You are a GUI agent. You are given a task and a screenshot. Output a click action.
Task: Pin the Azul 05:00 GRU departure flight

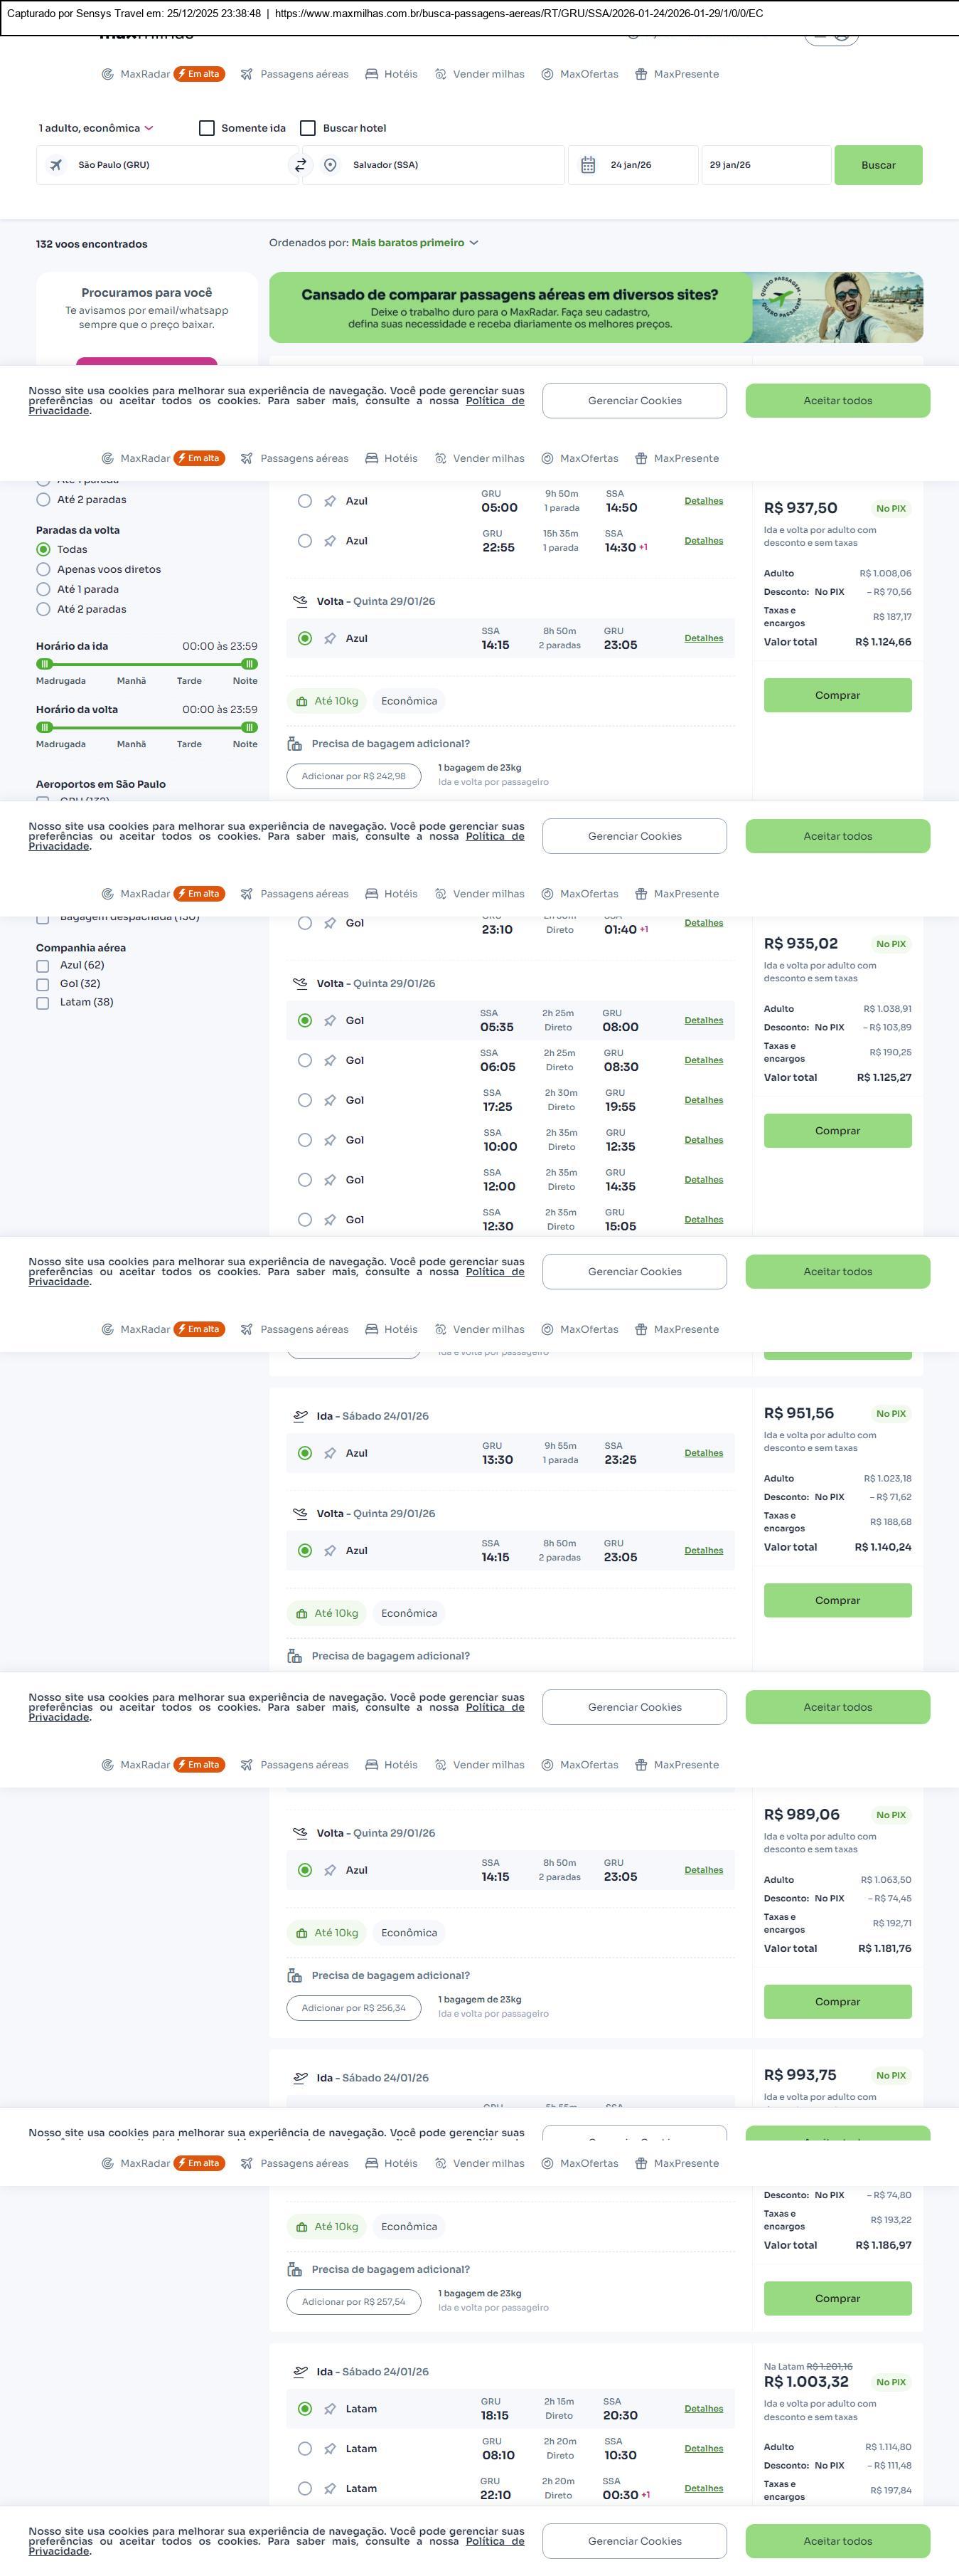pyautogui.click(x=330, y=501)
